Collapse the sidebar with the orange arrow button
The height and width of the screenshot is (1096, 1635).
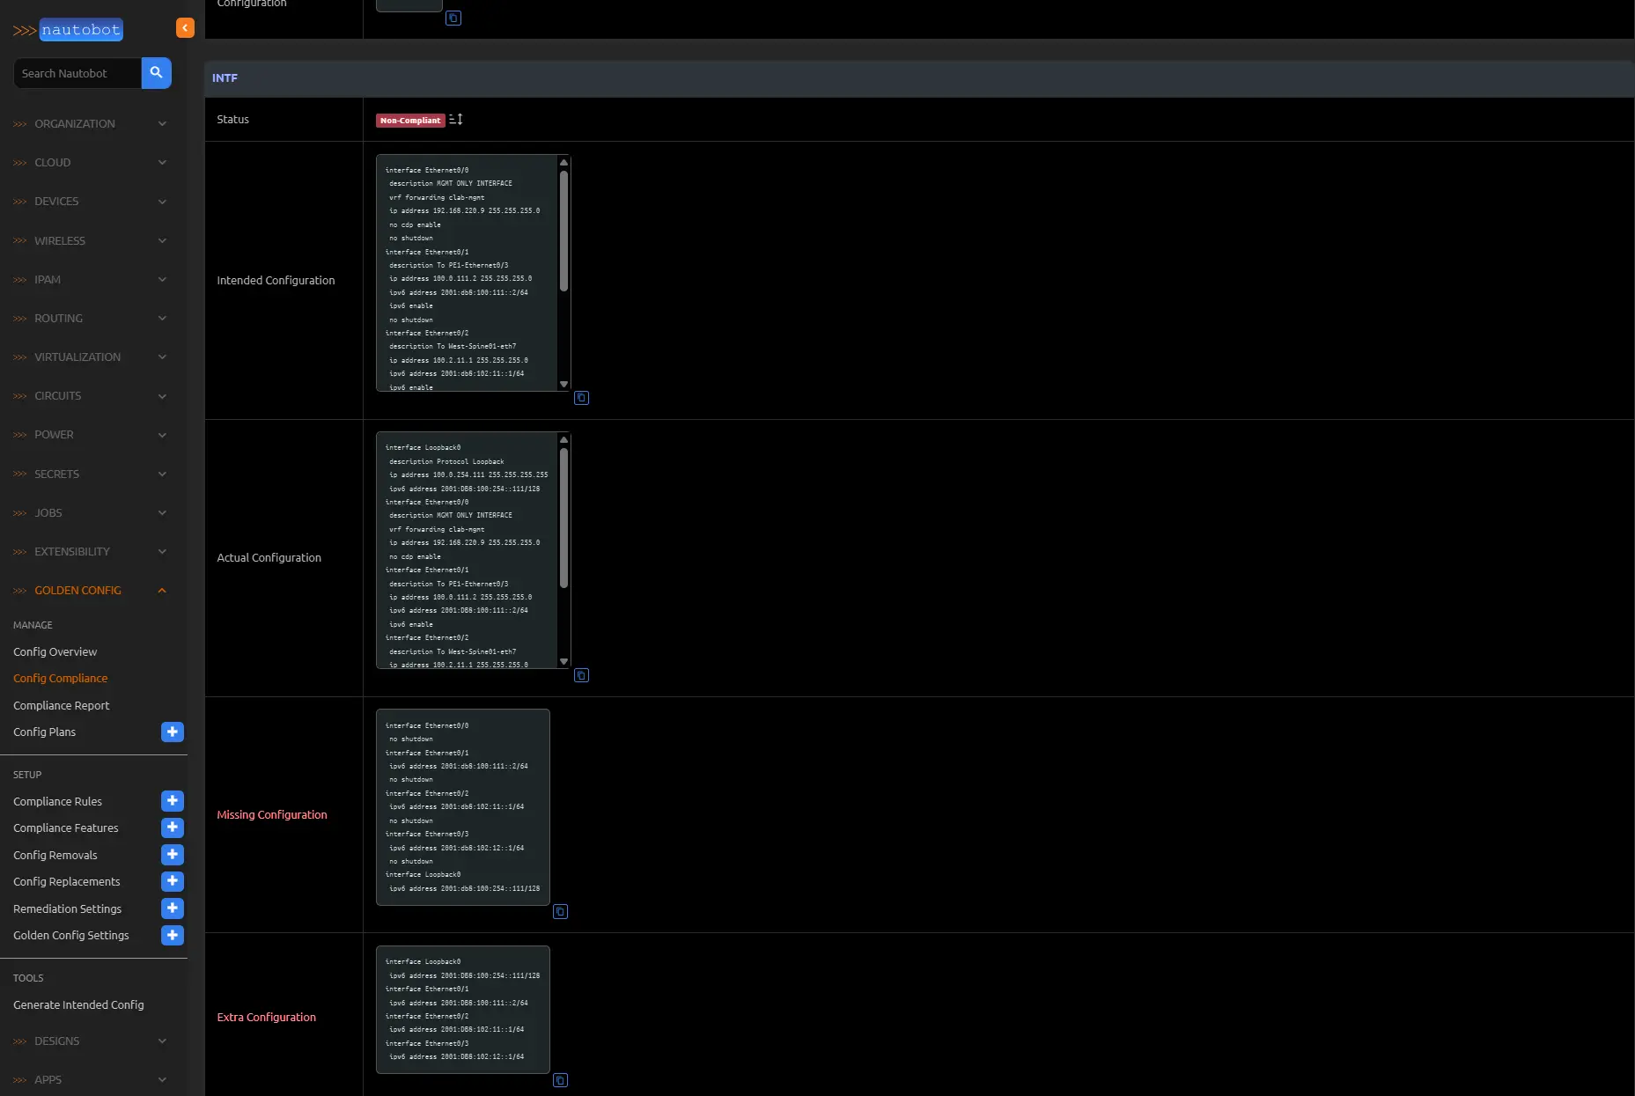(x=185, y=28)
